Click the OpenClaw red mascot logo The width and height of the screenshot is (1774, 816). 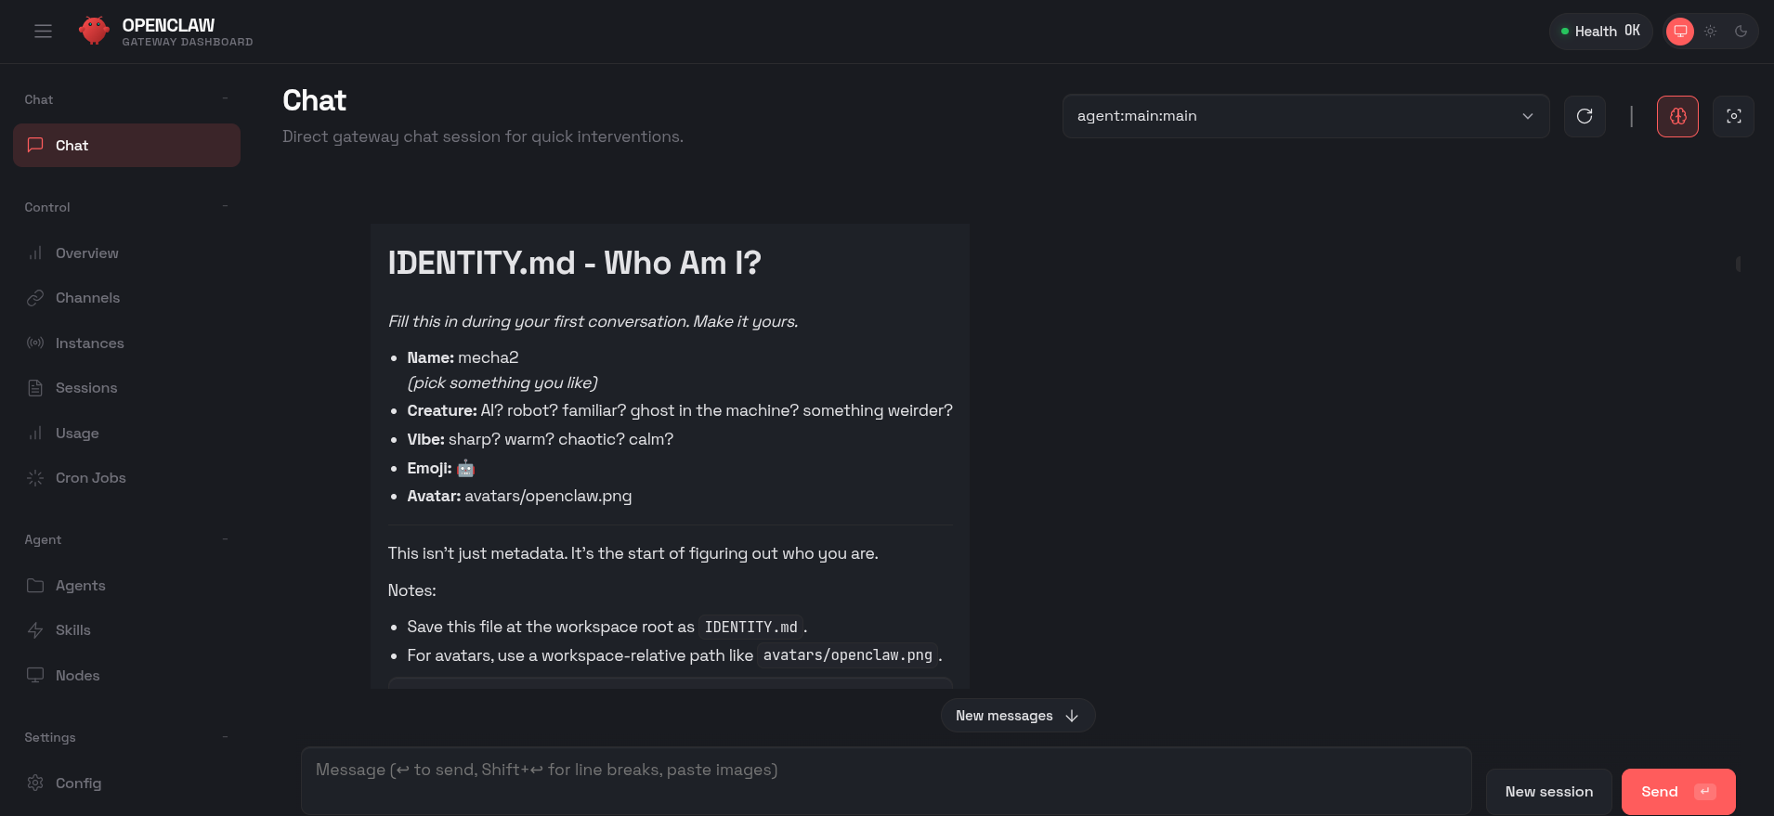[94, 31]
